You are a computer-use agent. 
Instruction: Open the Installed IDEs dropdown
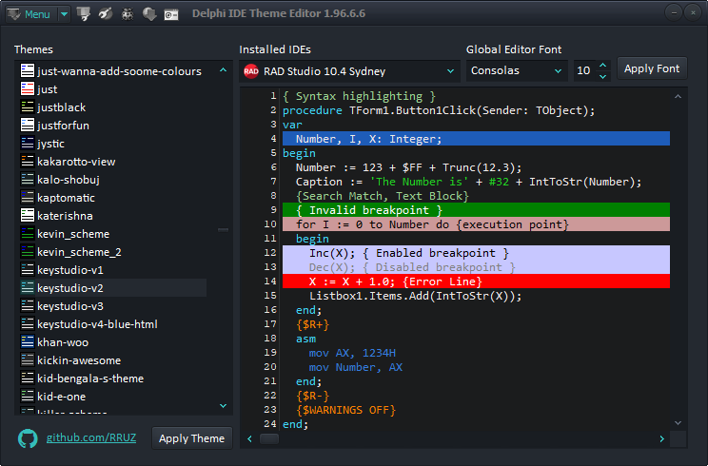point(349,71)
